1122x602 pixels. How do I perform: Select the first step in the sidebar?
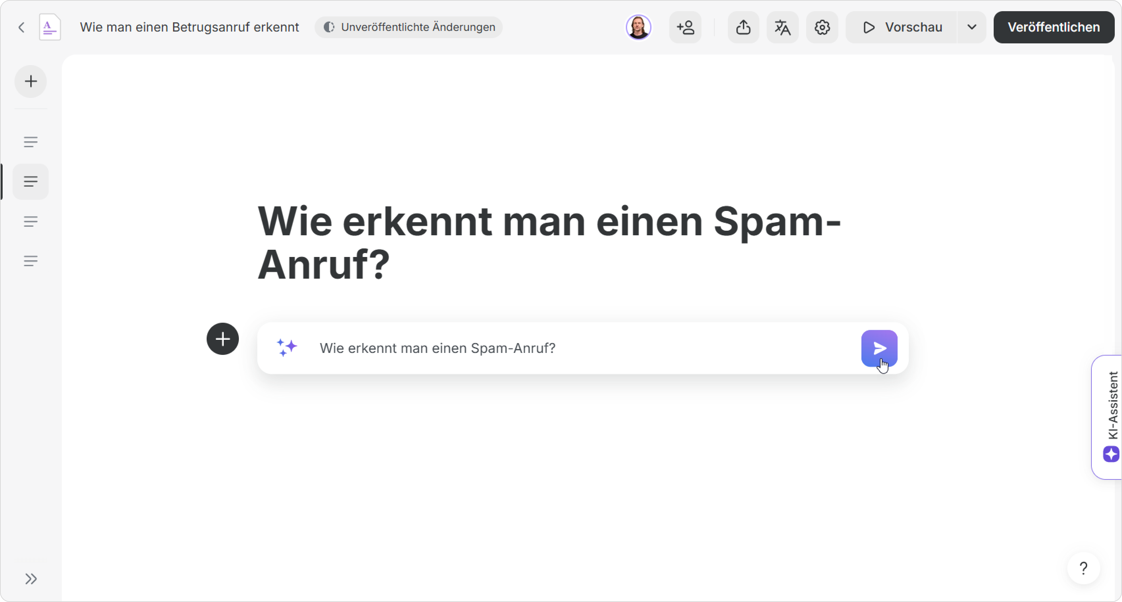[x=31, y=142]
